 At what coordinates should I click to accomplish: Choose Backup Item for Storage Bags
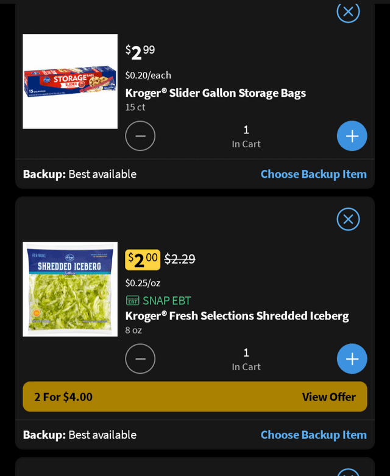click(x=313, y=174)
